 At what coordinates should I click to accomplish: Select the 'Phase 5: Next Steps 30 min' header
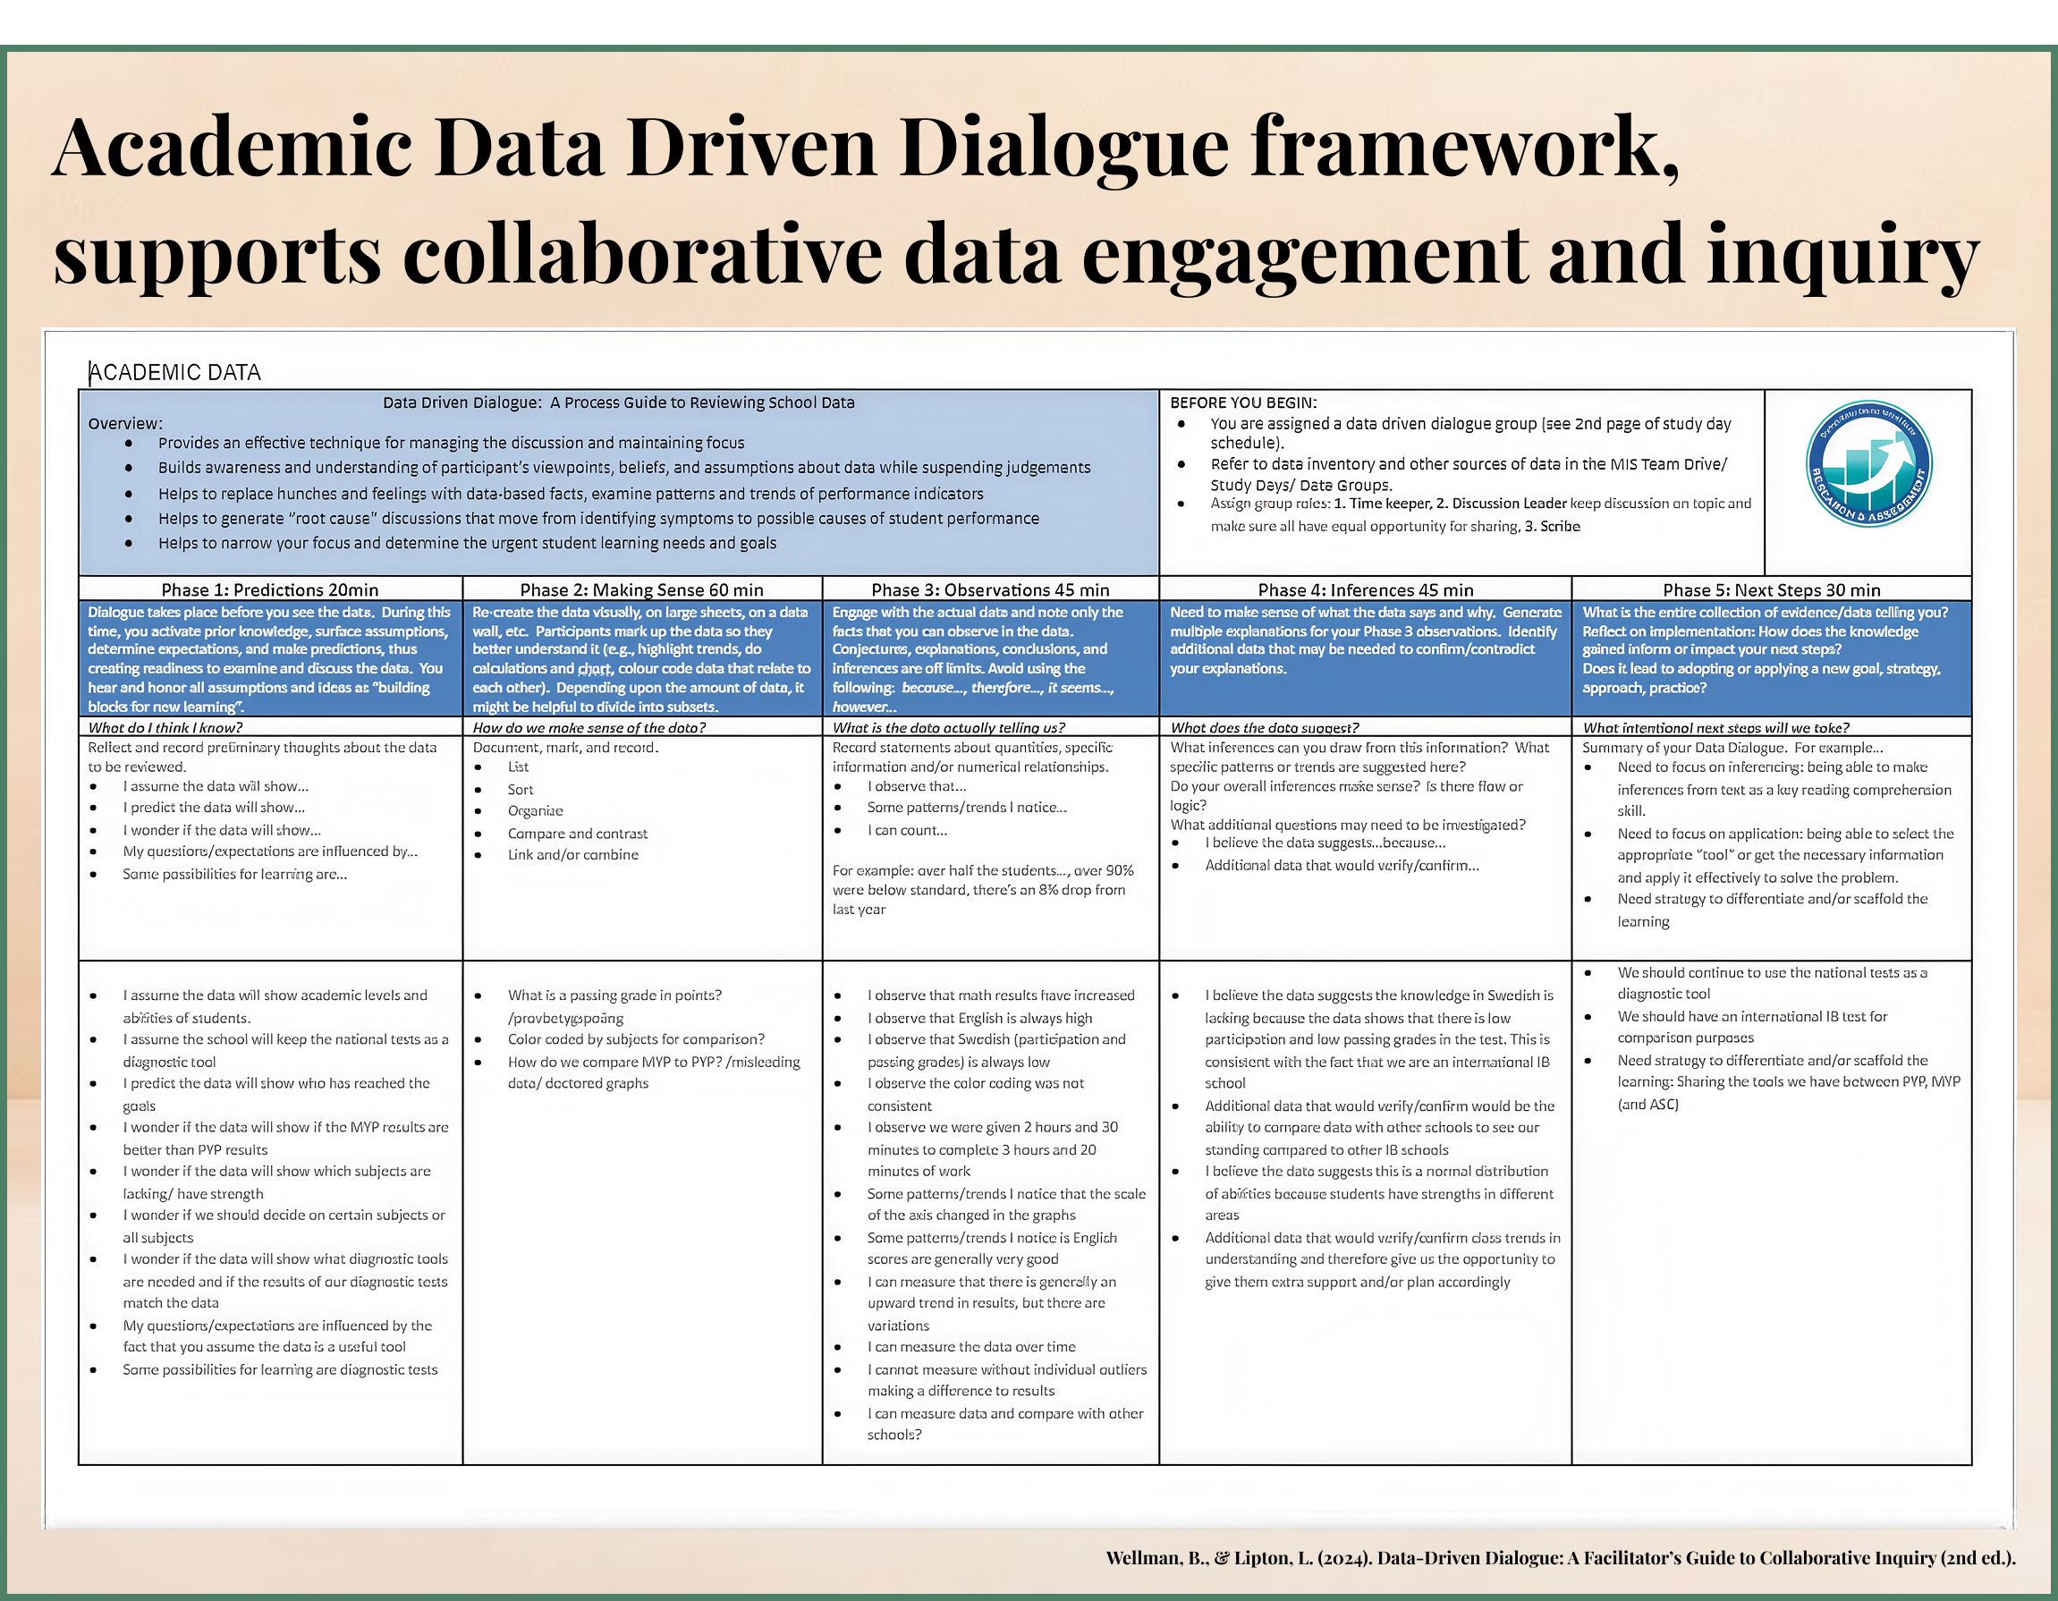tap(1772, 590)
